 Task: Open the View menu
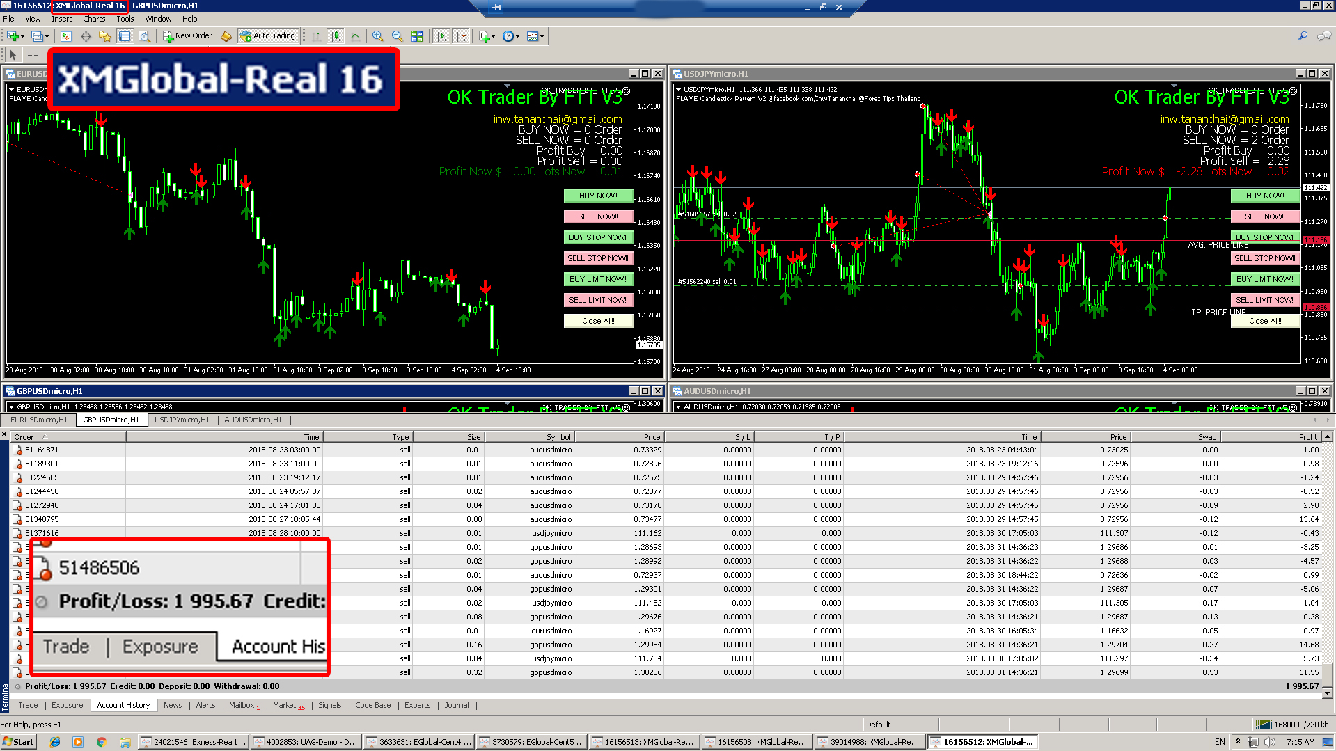point(33,19)
